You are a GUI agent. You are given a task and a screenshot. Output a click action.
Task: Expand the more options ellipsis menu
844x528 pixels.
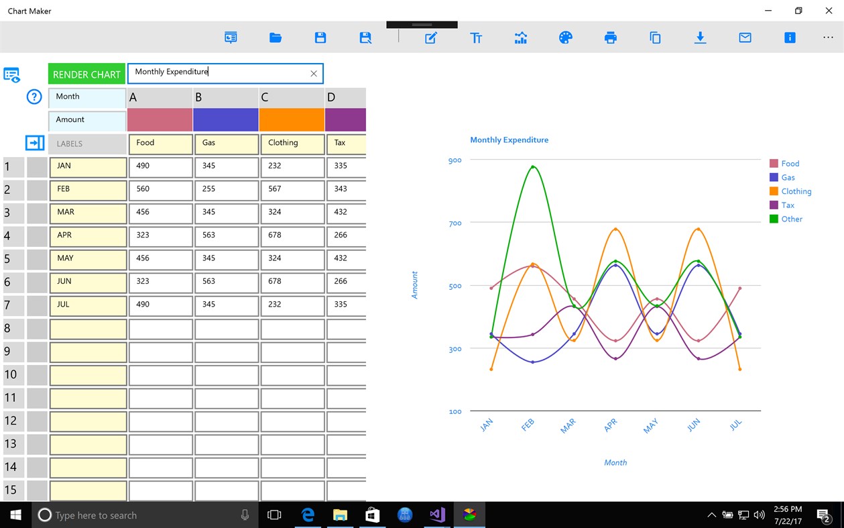(x=828, y=38)
